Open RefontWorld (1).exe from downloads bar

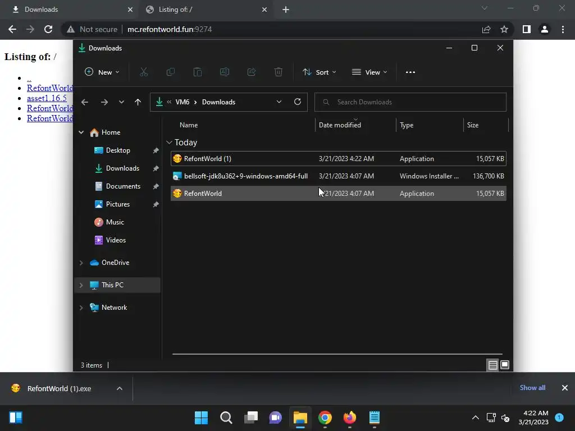(x=58, y=388)
